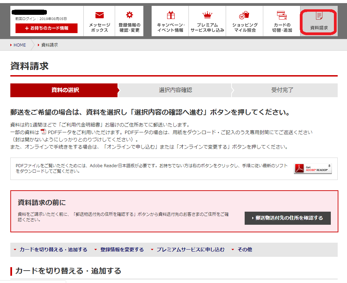The image size is (347, 283).
Task: Expand the その他 section
Action: tap(245, 249)
